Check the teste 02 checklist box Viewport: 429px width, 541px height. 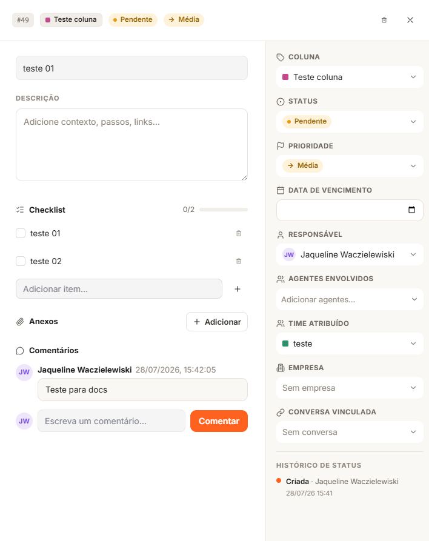pos(21,261)
